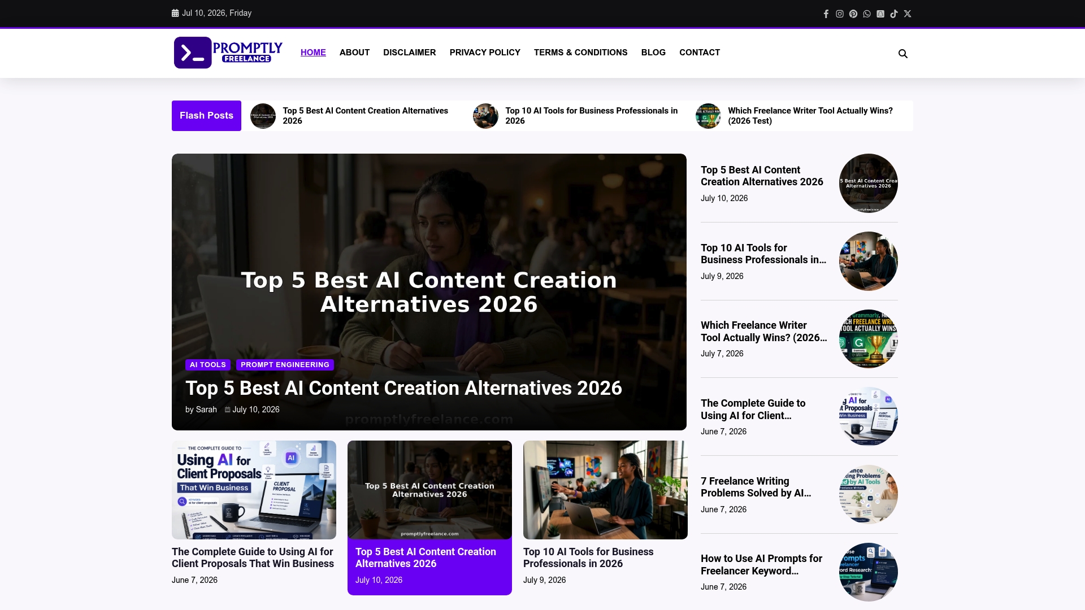Open the Blog menu item
This screenshot has width=1085, height=610.
[x=653, y=53]
